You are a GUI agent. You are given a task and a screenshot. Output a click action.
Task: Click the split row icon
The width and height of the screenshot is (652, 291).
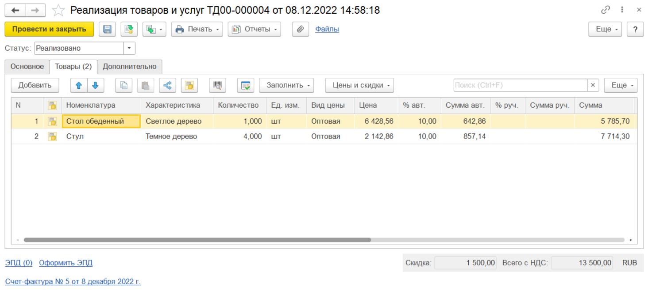(167, 85)
